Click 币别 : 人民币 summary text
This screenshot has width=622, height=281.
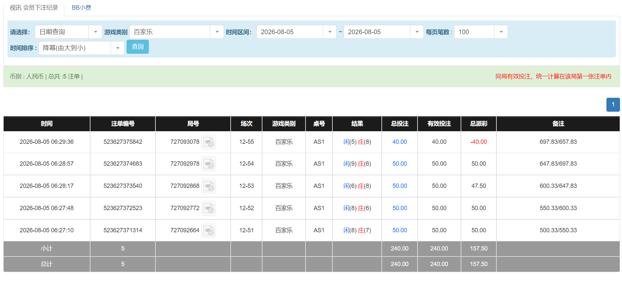(27, 77)
